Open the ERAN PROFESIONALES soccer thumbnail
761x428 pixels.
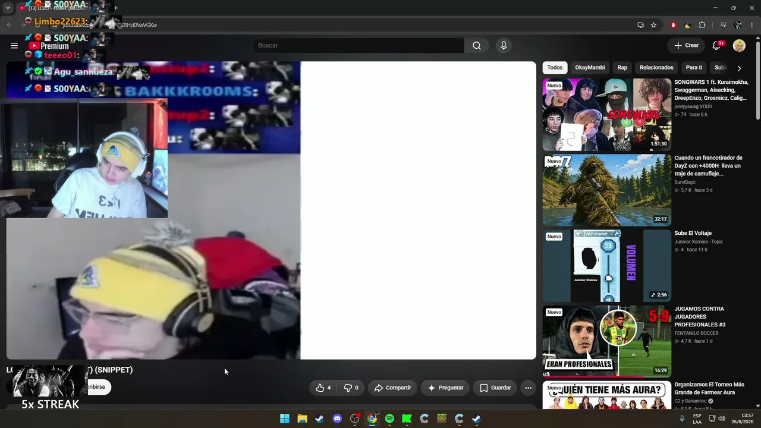[607, 341]
